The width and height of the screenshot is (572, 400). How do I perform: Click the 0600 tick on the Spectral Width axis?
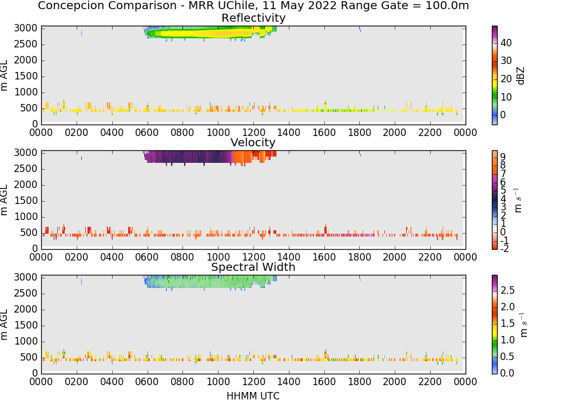147,381
